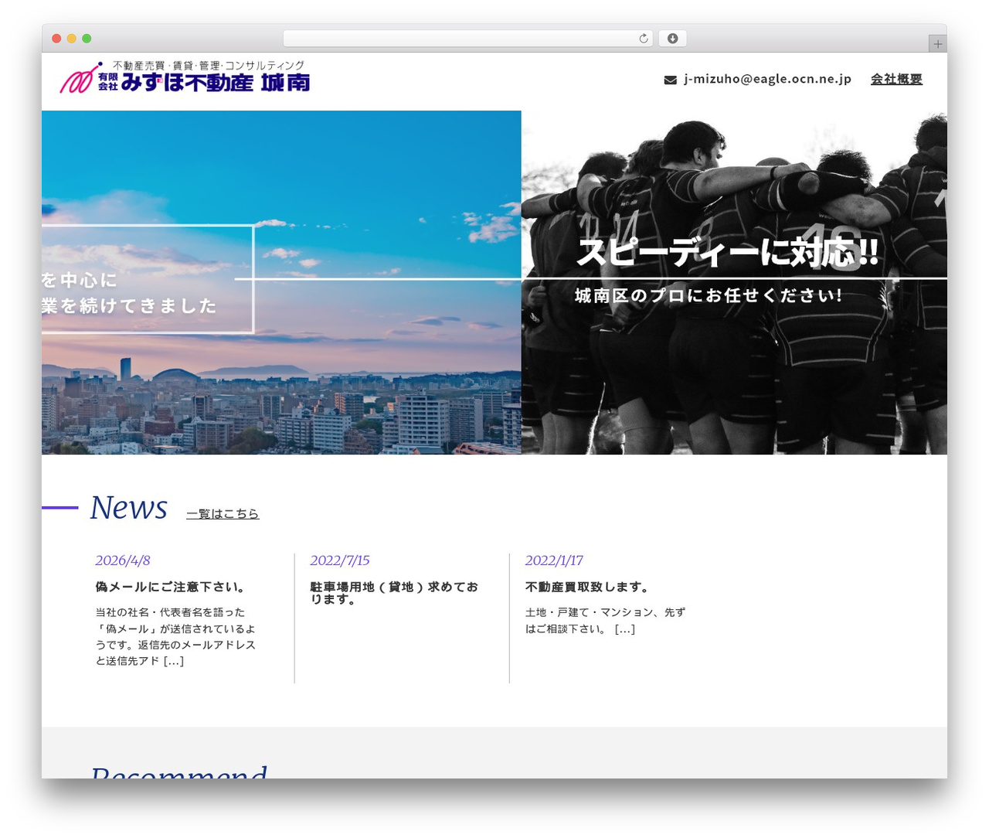Click the rugby team hero image

(x=734, y=282)
